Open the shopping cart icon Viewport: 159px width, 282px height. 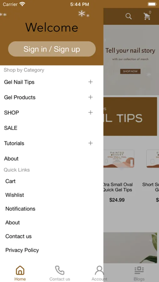tap(147, 16)
